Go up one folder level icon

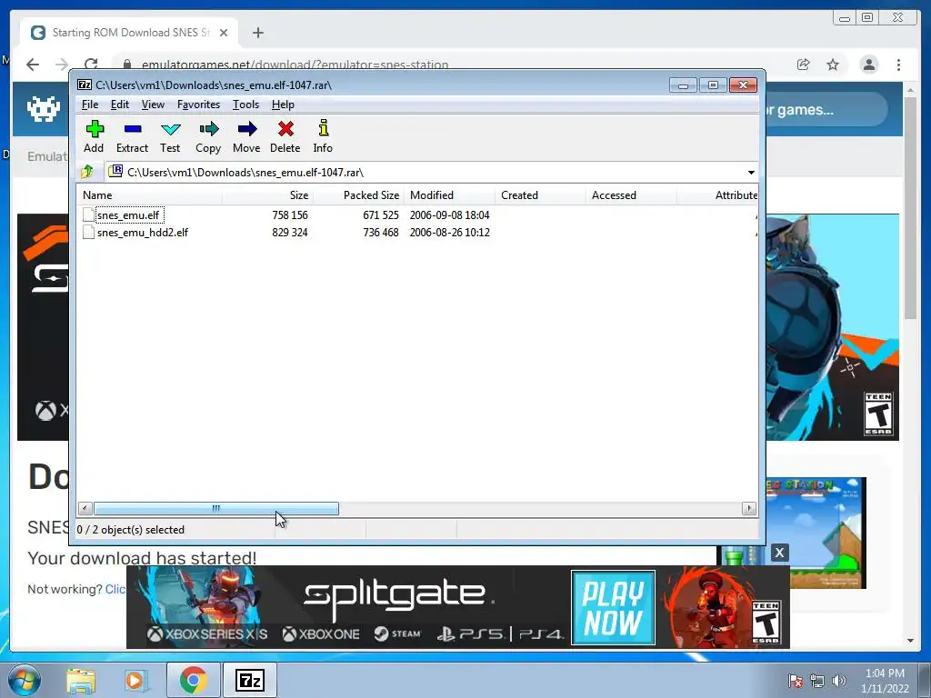click(x=87, y=172)
